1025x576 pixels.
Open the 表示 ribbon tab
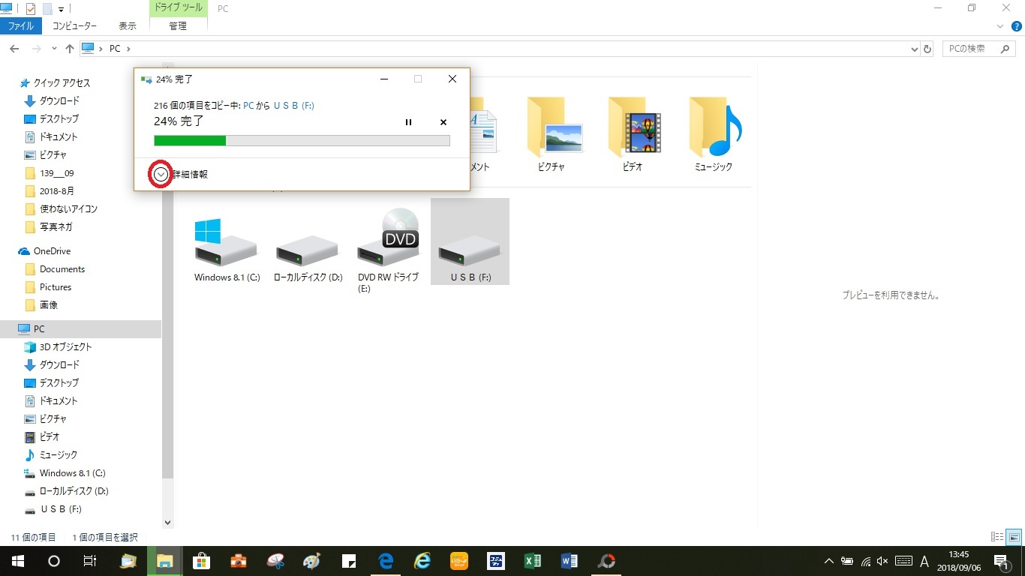[128, 25]
